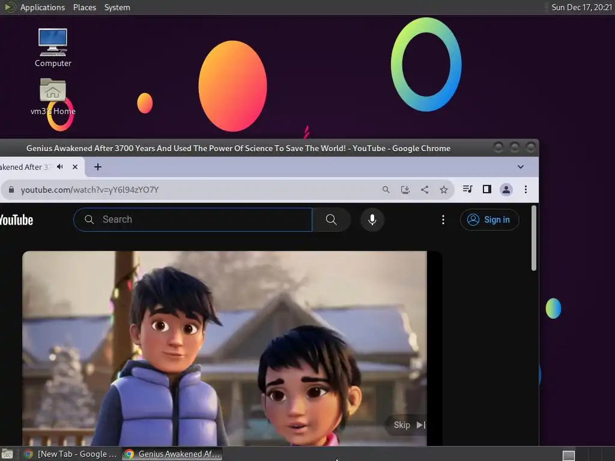Close the Genius Awakened tab
Viewport: 615px width, 461px height.
75,167
